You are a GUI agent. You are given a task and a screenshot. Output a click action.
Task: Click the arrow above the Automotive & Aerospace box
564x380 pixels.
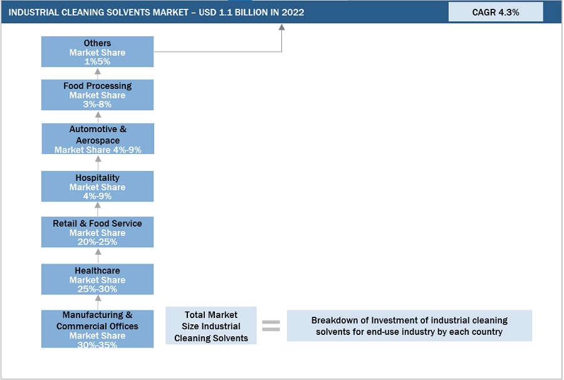98,116
